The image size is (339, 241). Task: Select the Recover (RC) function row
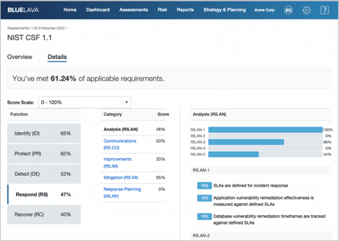[x=44, y=214]
